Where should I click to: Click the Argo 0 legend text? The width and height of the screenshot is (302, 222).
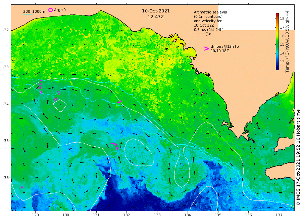tap(60, 10)
